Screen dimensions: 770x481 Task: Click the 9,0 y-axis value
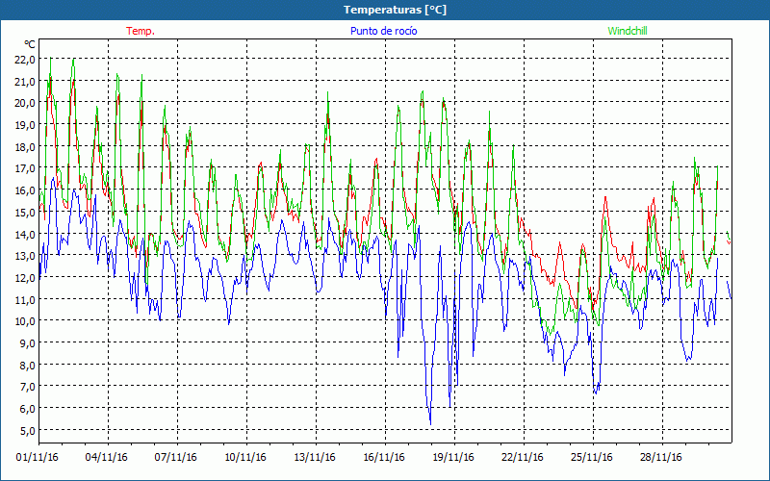[x=28, y=343]
